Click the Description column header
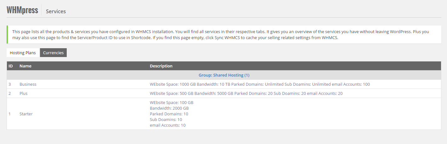447x144 pixels. (x=161, y=66)
